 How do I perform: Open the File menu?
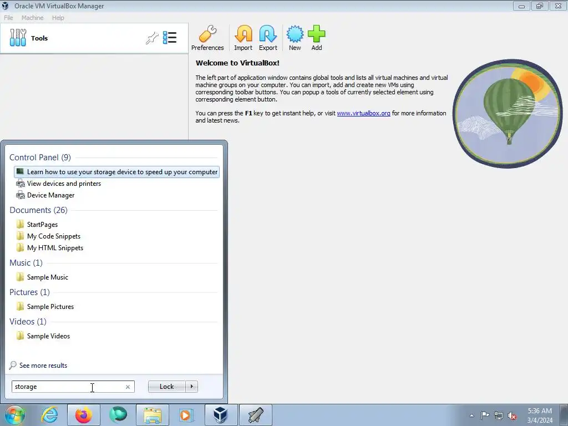8,18
